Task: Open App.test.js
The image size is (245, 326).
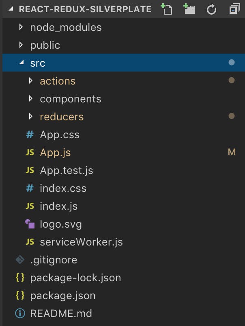Action: 67,170
